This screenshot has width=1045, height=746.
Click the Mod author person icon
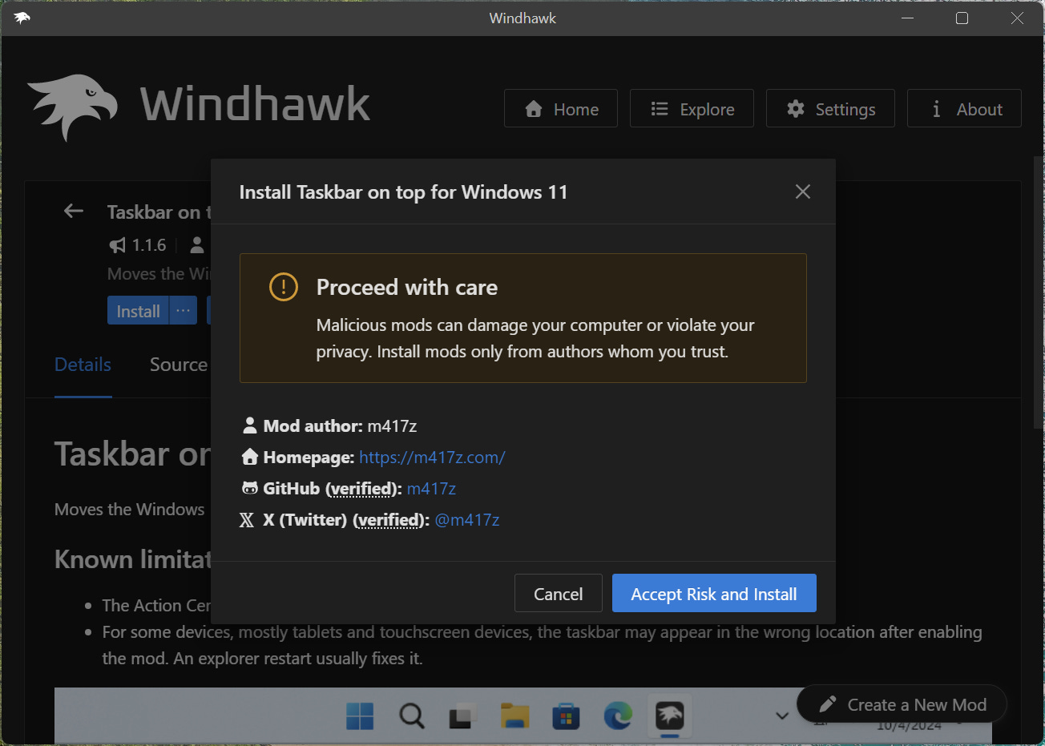tap(248, 425)
